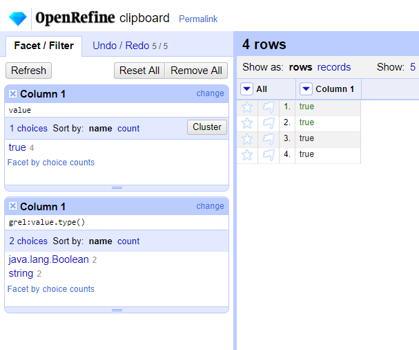The image size is (419, 350).
Task: Switch to the Facet / Filter tab
Action: [x=43, y=46]
